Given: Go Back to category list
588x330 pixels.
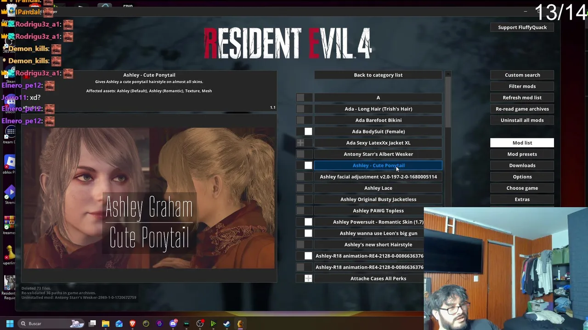Looking at the screenshot, I should (x=378, y=75).
